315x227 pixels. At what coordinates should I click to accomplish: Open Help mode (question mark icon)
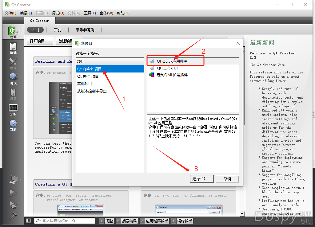(13, 125)
